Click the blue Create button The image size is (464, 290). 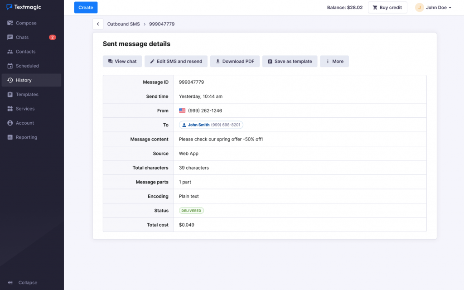tap(86, 7)
